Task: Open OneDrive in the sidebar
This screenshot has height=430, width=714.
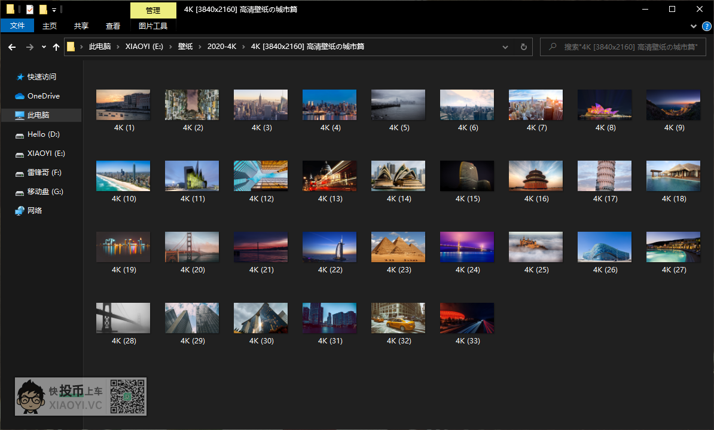Action: point(43,96)
